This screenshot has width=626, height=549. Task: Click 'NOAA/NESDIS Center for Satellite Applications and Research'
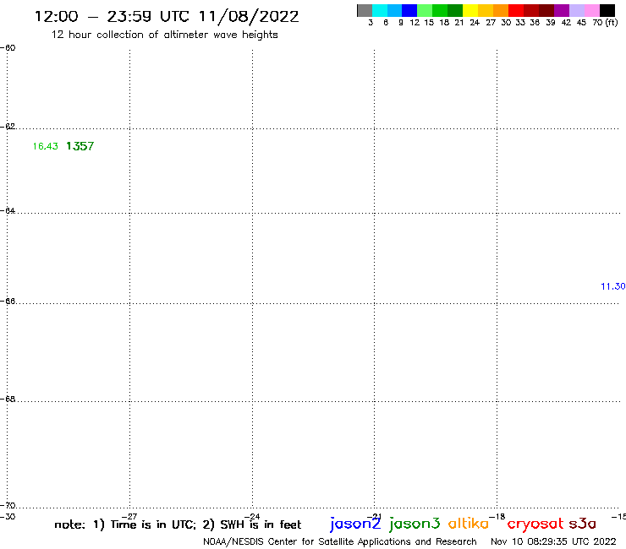(x=340, y=541)
